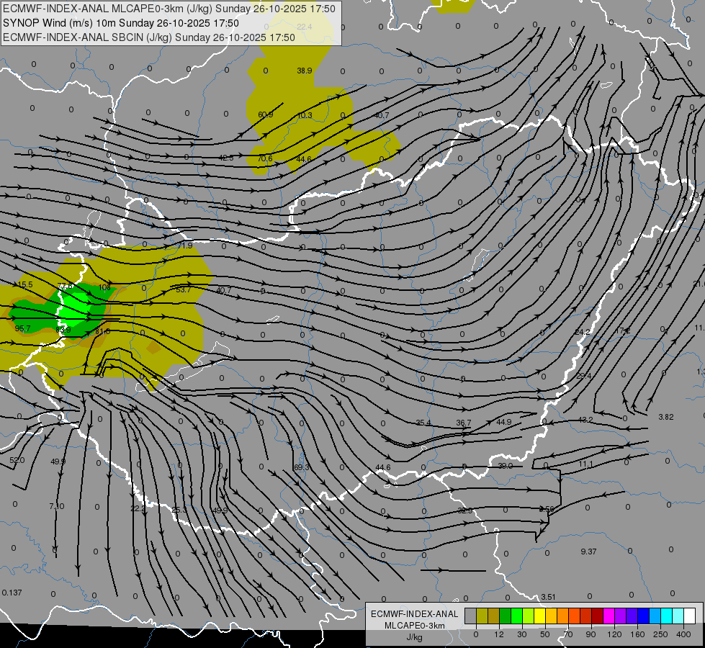Viewport: 705px width, 648px height.
Task: Click the 11.1 map value
Action: 585,464
